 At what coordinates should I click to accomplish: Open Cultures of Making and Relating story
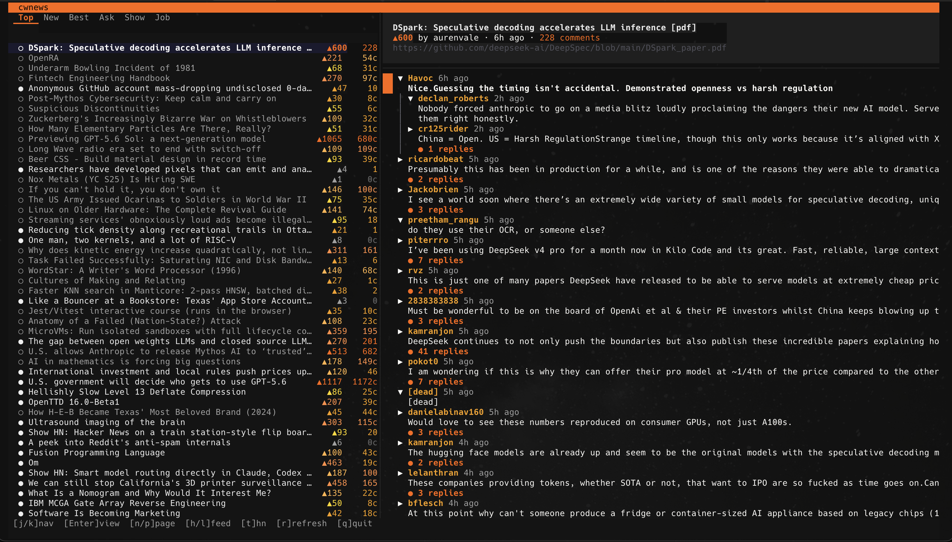click(107, 281)
